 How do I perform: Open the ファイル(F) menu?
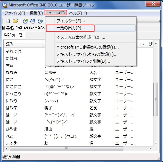14,13
